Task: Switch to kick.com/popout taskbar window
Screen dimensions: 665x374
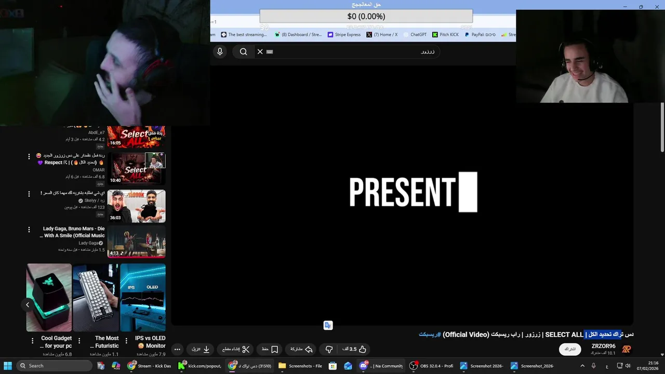Action: [199, 366]
